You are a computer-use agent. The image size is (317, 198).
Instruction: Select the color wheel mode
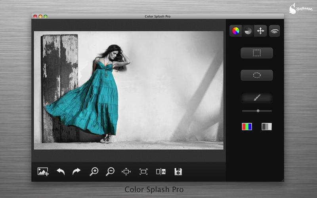236,31
